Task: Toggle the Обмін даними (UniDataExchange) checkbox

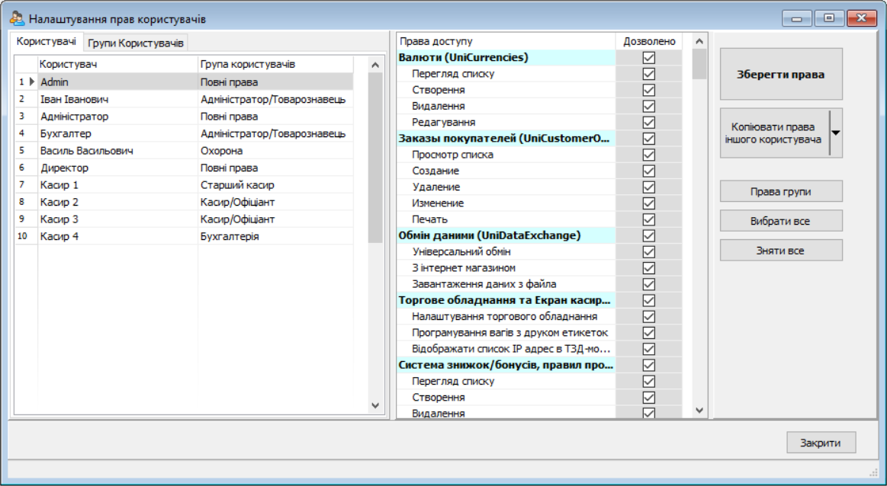Action: coord(649,235)
